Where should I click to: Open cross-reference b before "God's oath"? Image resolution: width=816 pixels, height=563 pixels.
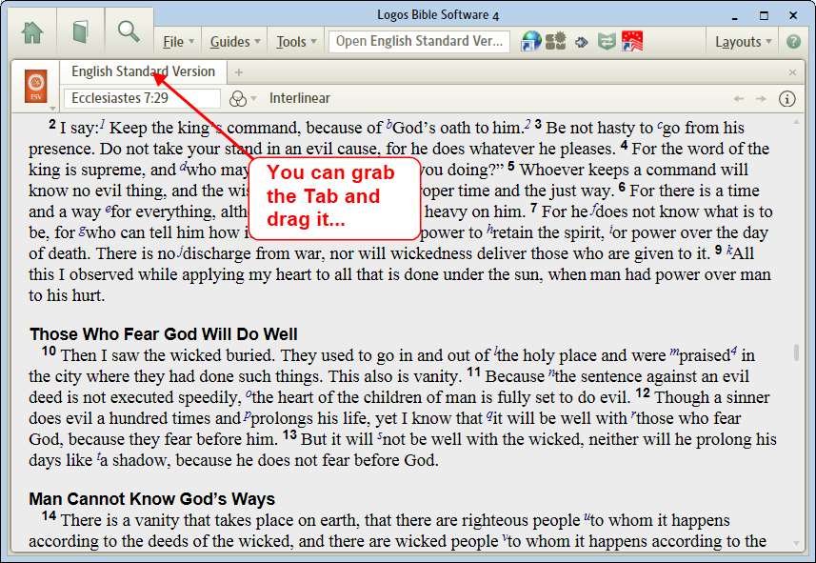tap(388, 124)
